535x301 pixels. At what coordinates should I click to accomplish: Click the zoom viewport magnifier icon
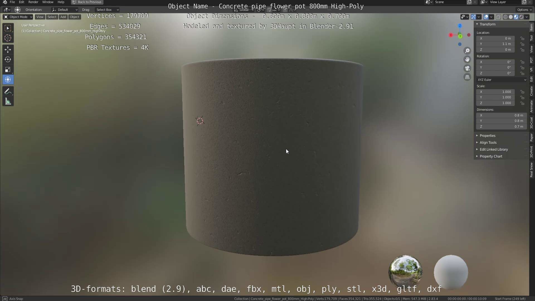(x=467, y=51)
